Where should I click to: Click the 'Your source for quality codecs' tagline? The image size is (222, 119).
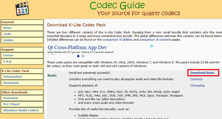[139, 13]
